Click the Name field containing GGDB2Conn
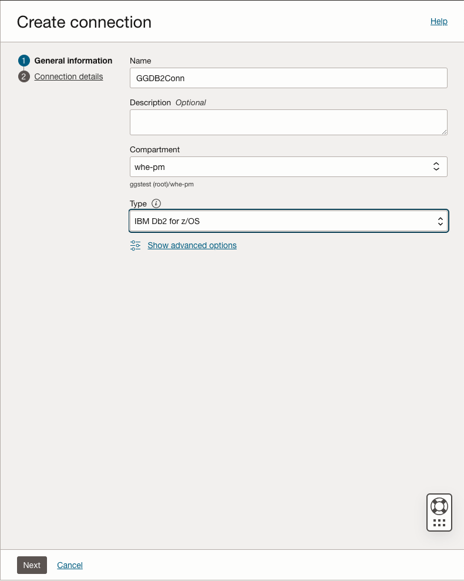Screen dimensions: 464x581 288,78
